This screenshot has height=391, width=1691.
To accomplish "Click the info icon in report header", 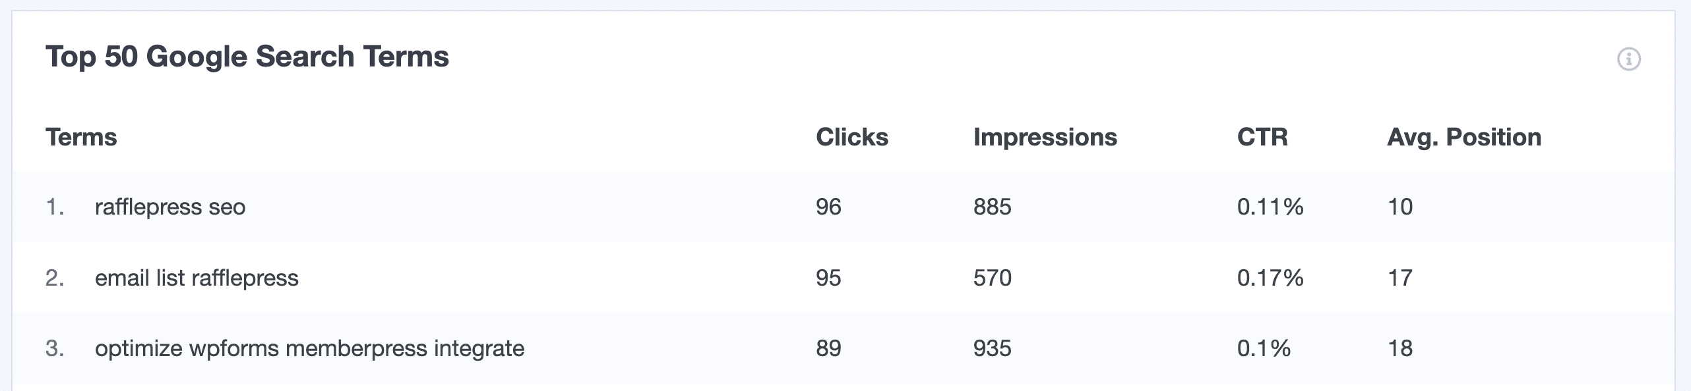I will (x=1628, y=59).
